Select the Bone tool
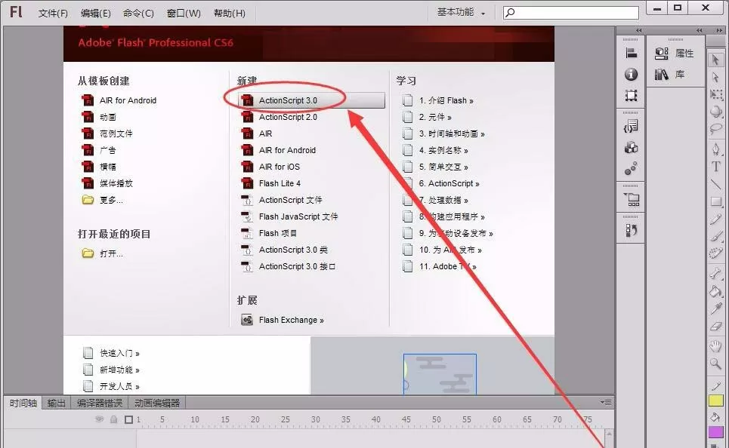 click(716, 274)
